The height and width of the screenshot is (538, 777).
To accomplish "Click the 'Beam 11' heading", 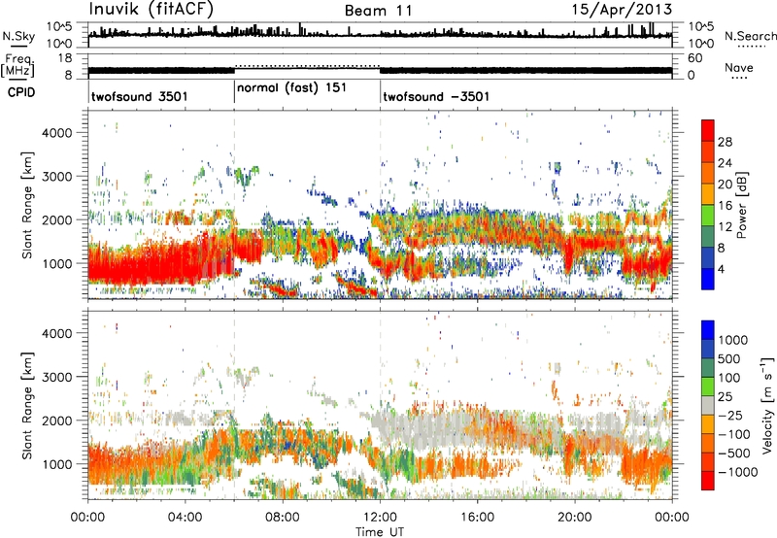I will coord(378,11).
